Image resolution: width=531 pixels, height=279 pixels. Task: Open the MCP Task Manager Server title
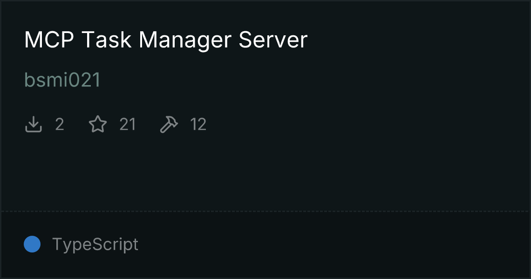point(166,40)
